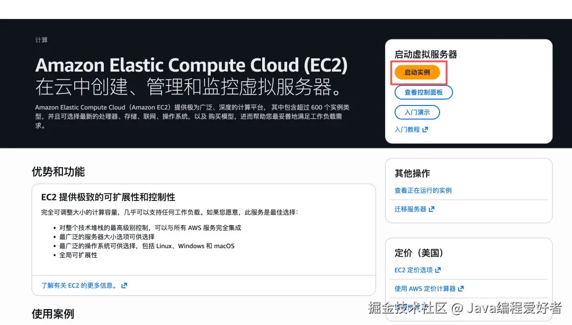Visit the EC2 定价选项 link text

[x=413, y=270]
